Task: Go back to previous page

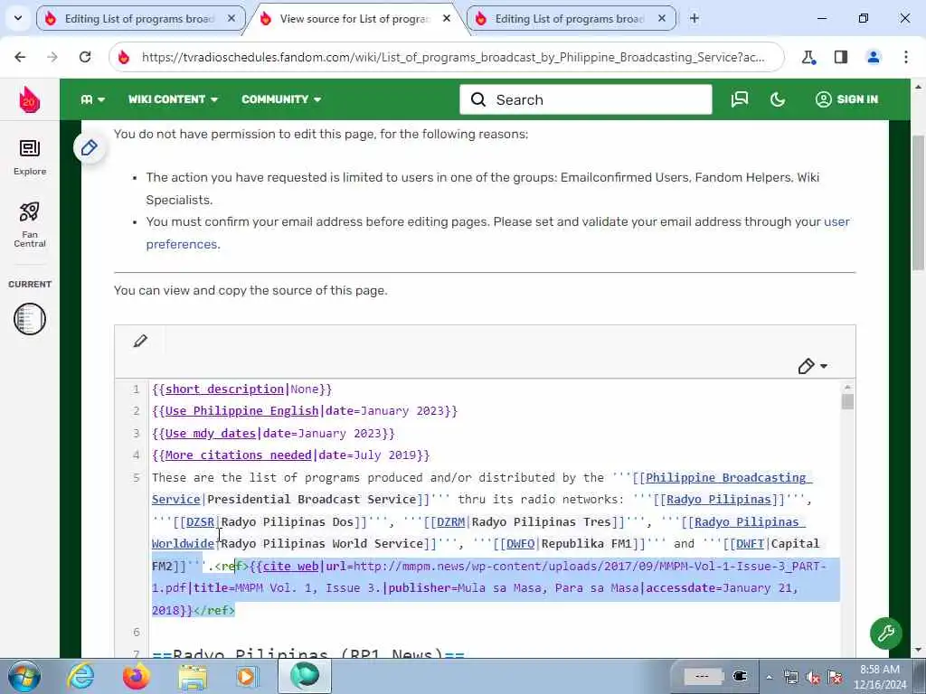Action: [x=20, y=57]
